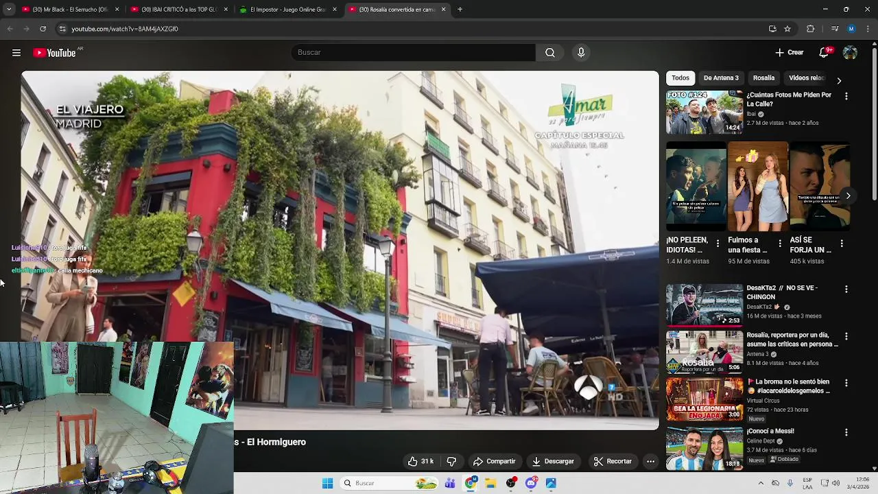Select the Videos relacionados filter chip
This screenshot has width=878, height=494.
[x=807, y=78]
